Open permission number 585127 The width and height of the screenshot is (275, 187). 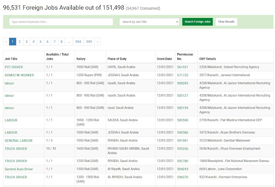[183, 96]
